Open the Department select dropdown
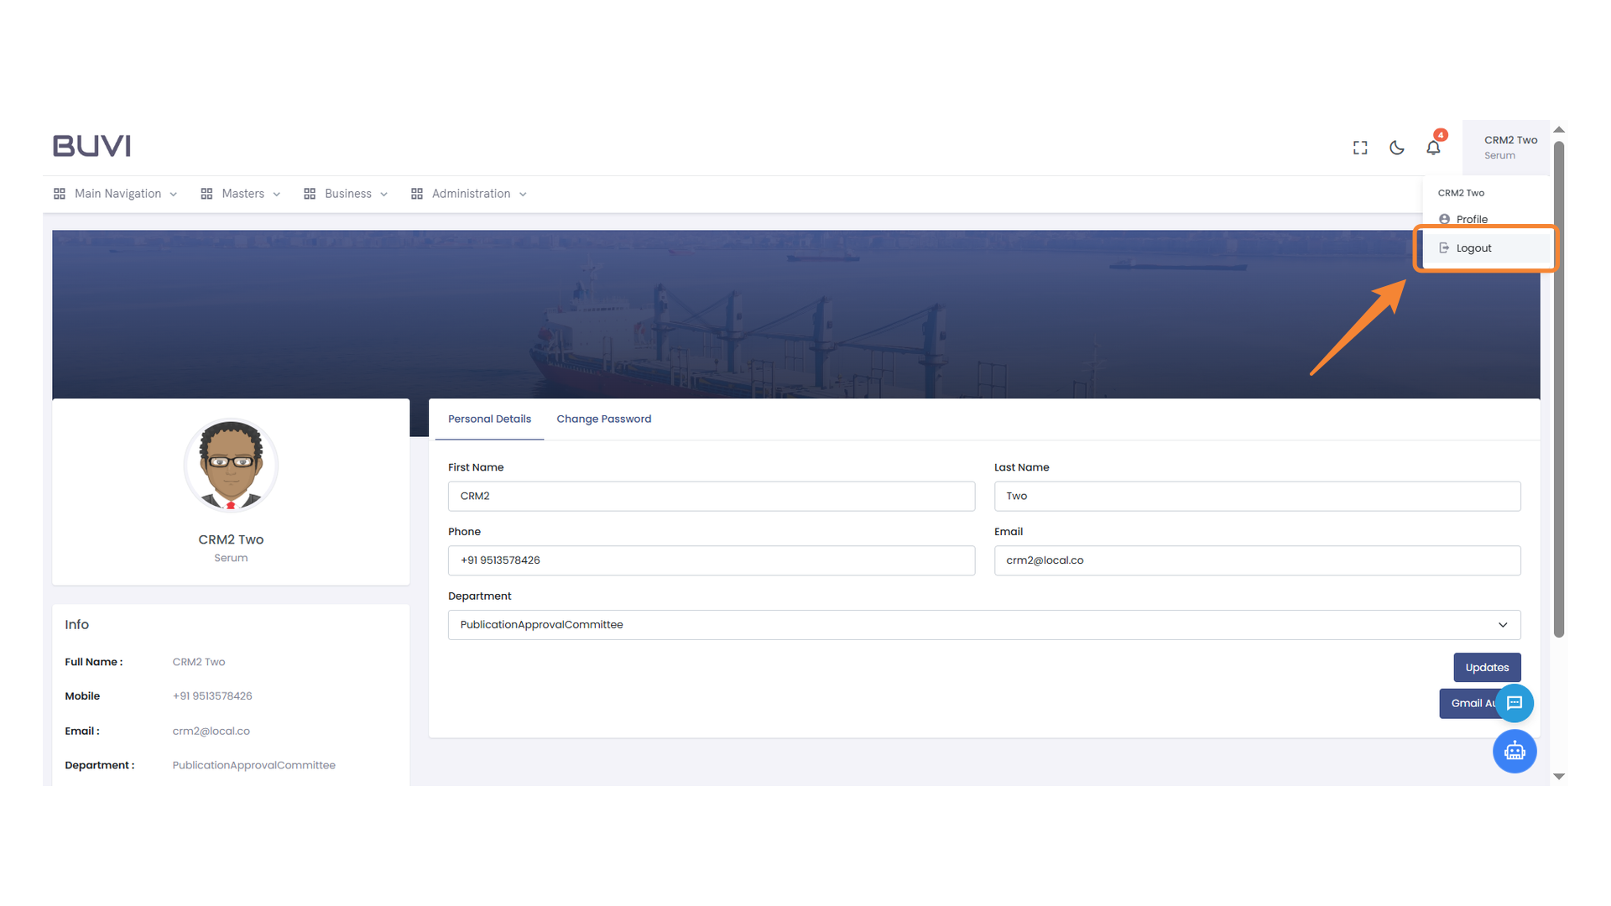This screenshot has width=1611, height=906. click(983, 625)
